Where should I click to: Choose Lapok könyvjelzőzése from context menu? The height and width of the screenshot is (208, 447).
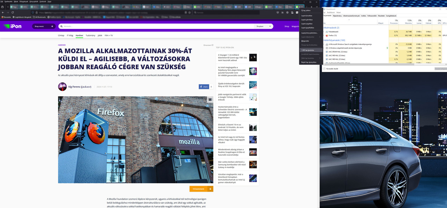tap(311, 33)
